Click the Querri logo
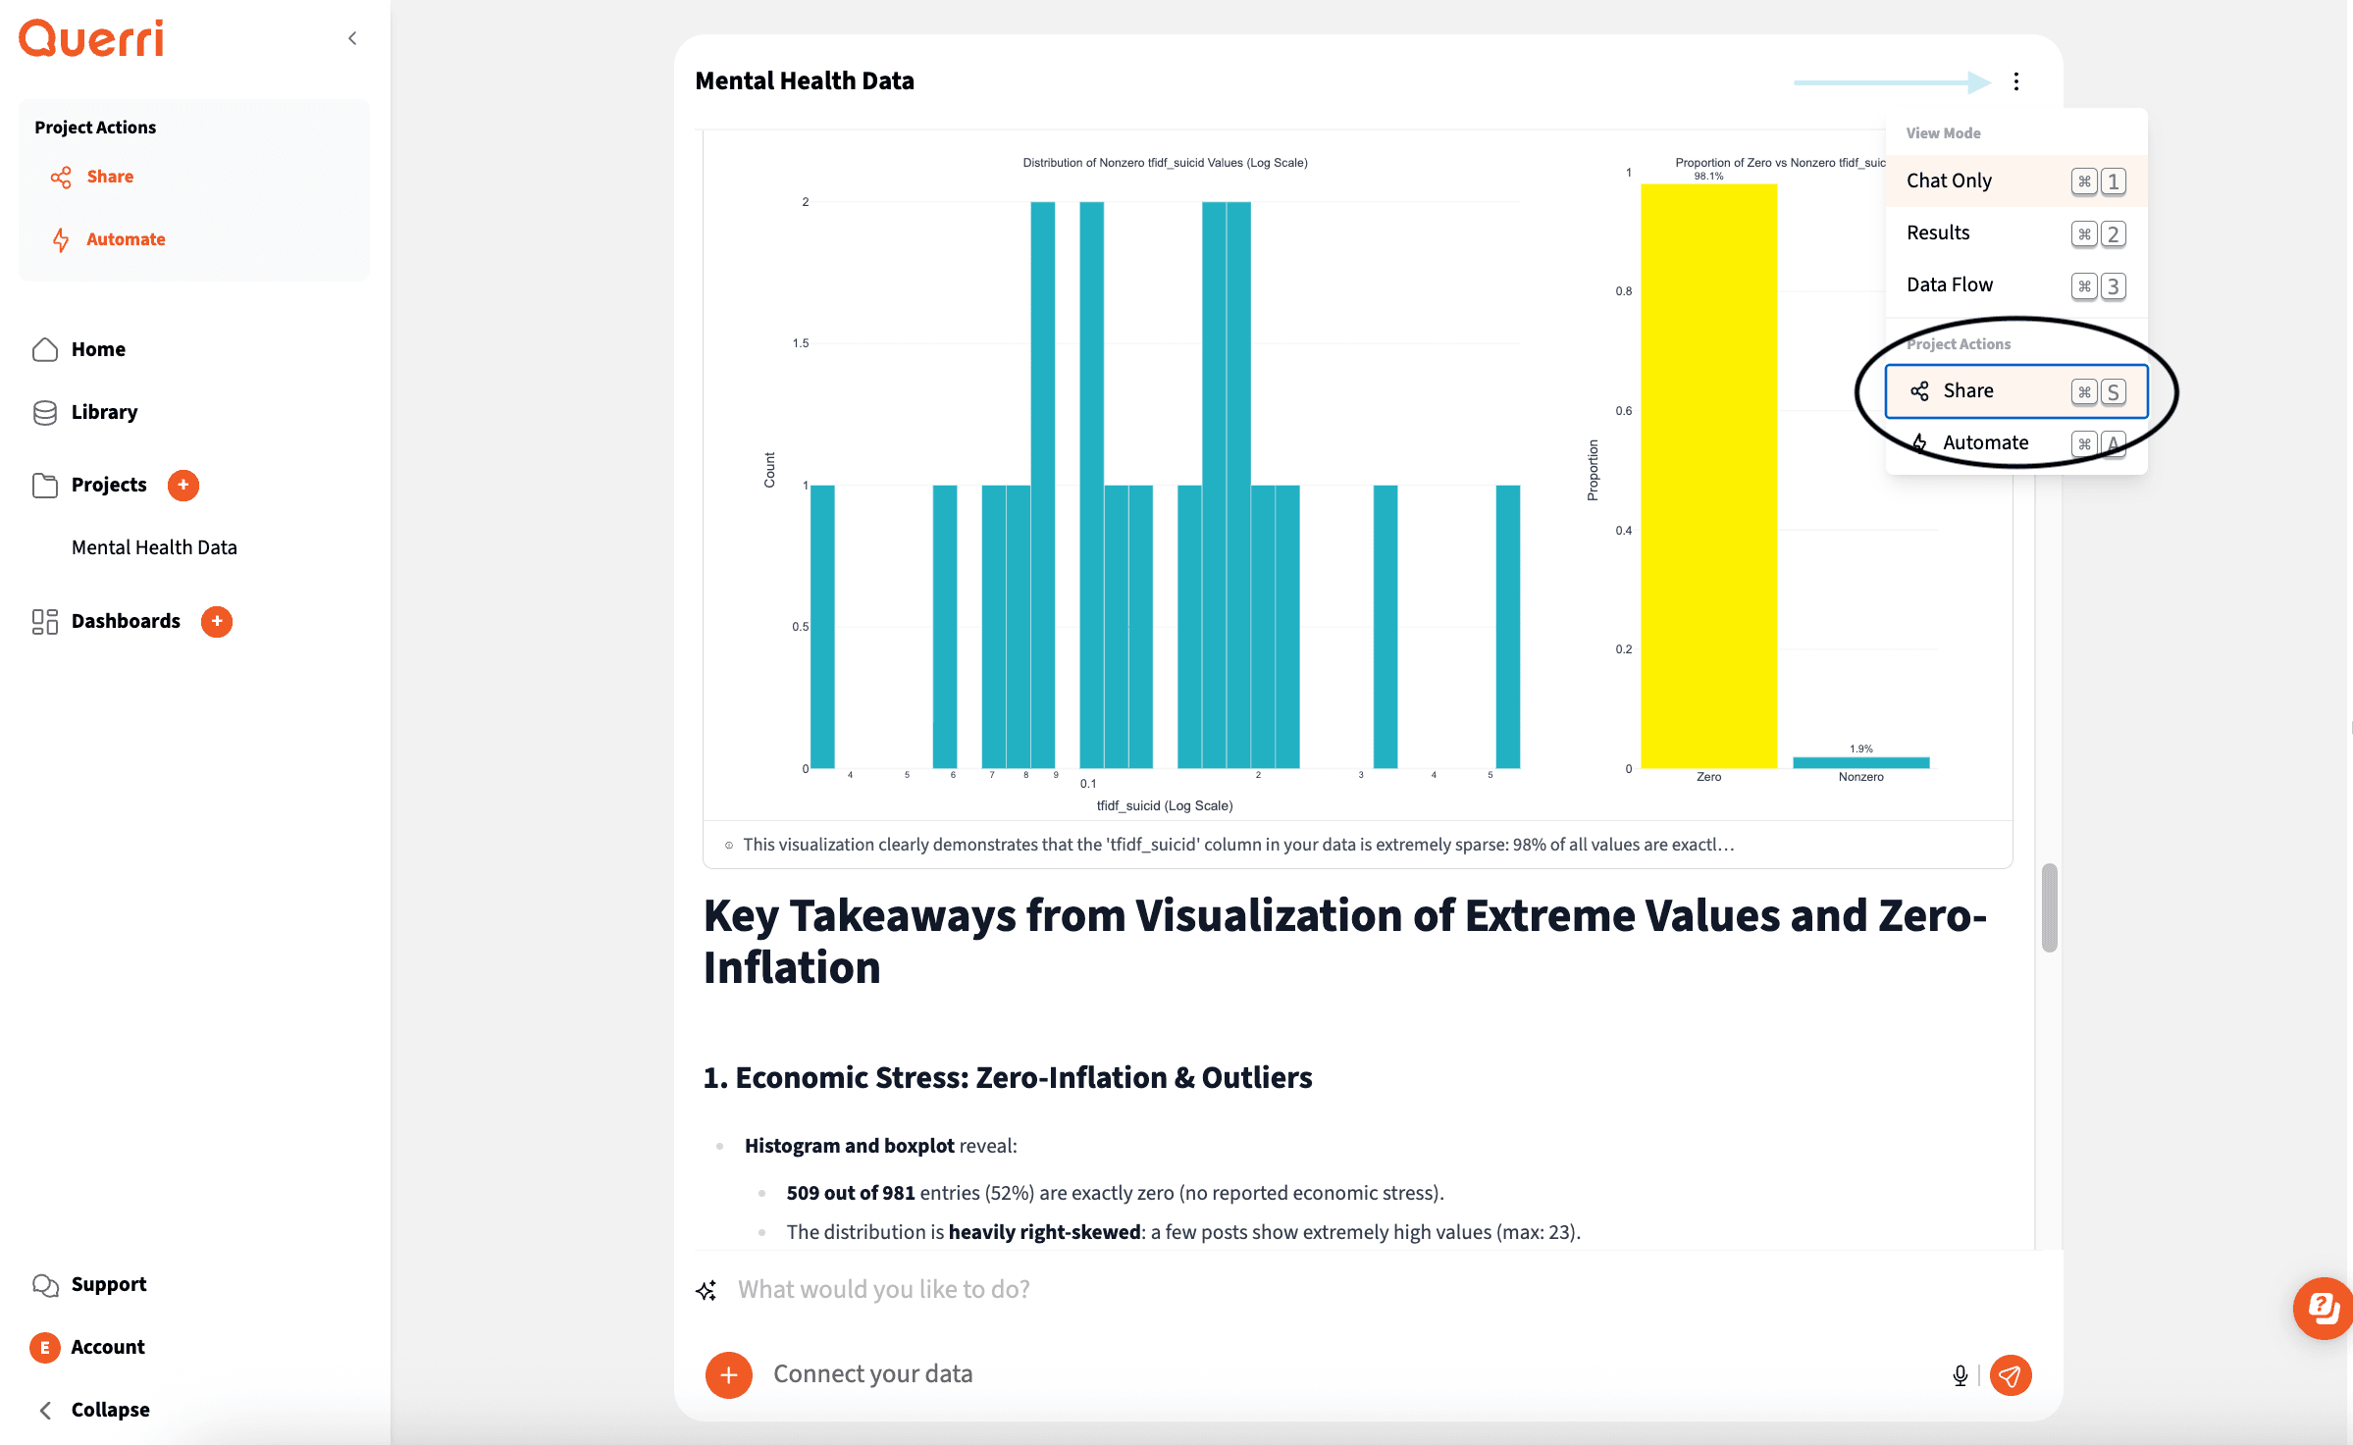 pyautogui.click(x=91, y=38)
